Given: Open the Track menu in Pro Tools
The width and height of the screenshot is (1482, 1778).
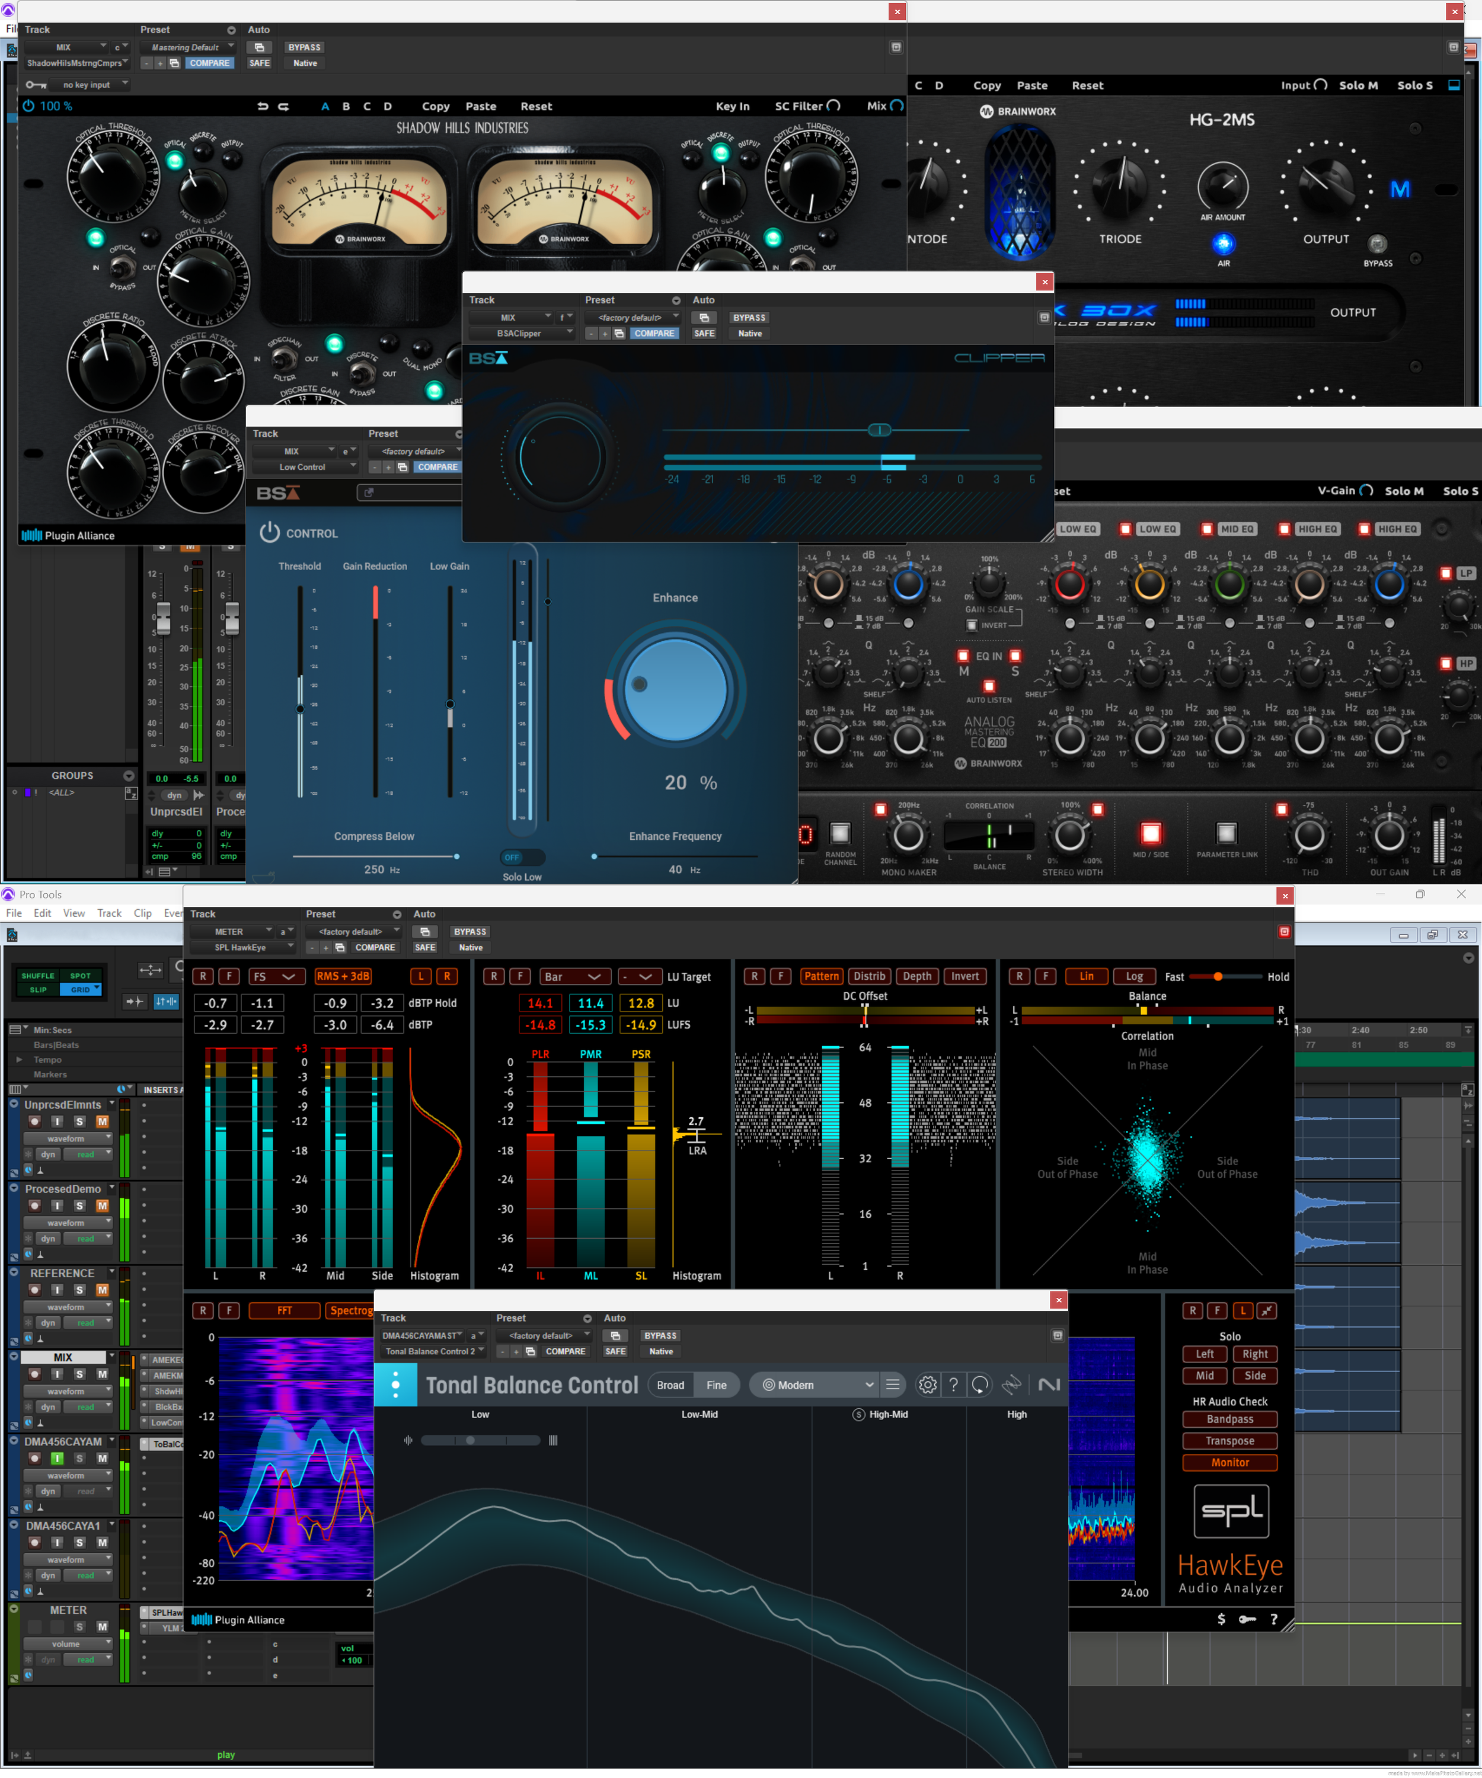Looking at the screenshot, I should coord(109,913).
